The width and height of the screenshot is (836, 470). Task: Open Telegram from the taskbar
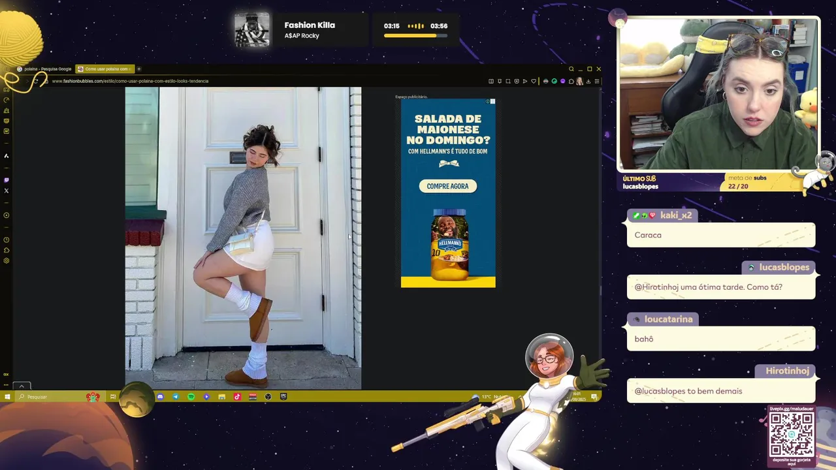pos(176,396)
